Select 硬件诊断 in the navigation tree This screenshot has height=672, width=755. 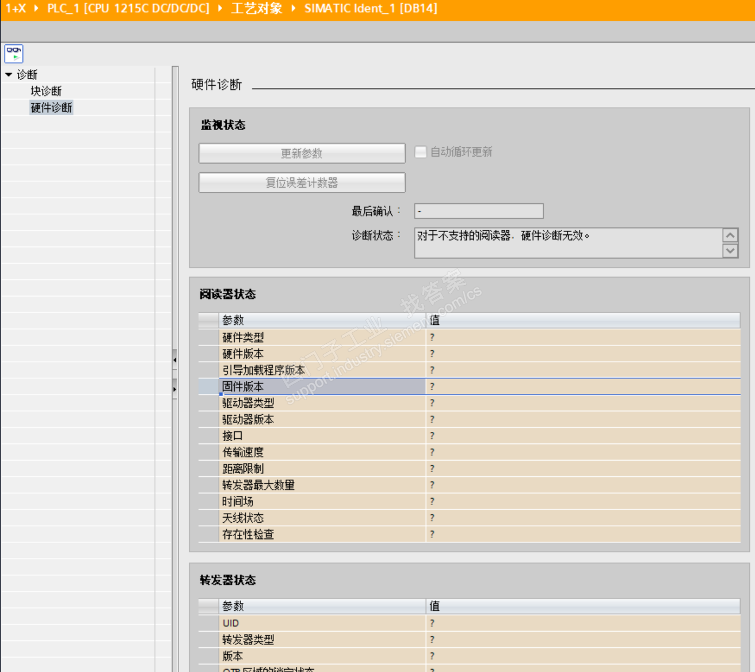coord(51,108)
